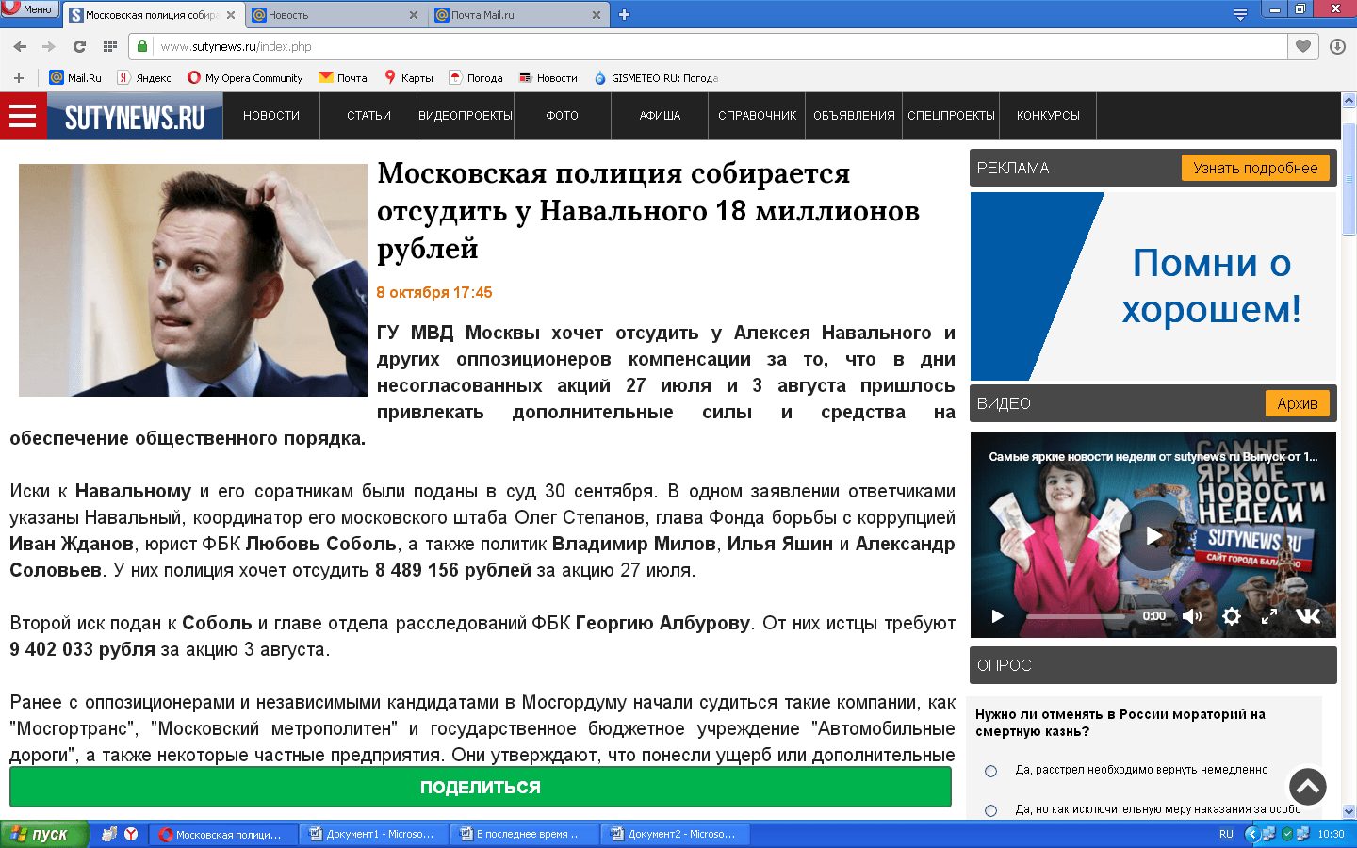Open the video settings gear
1357x848 pixels.
1231,616
